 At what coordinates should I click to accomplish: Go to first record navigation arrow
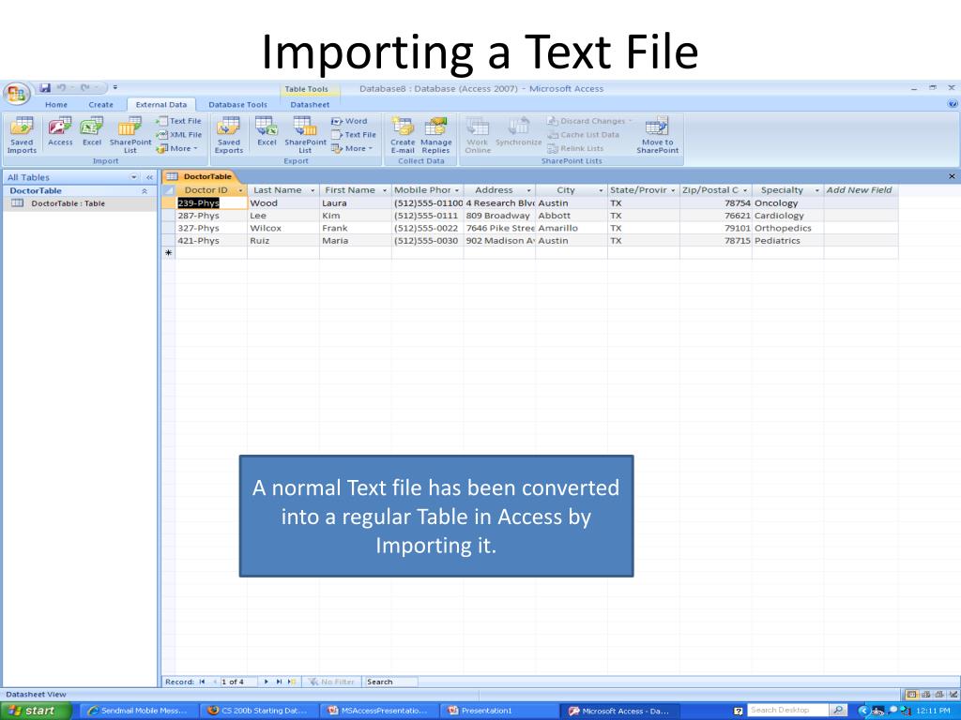pos(203,682)
